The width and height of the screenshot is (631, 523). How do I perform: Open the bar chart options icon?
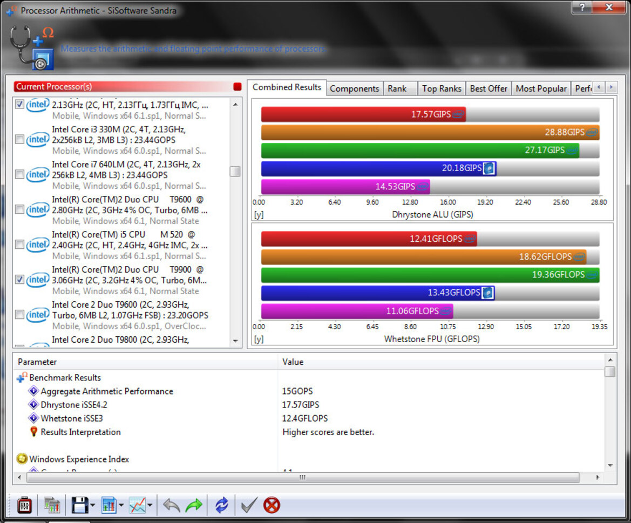click(x=109, y=505)
